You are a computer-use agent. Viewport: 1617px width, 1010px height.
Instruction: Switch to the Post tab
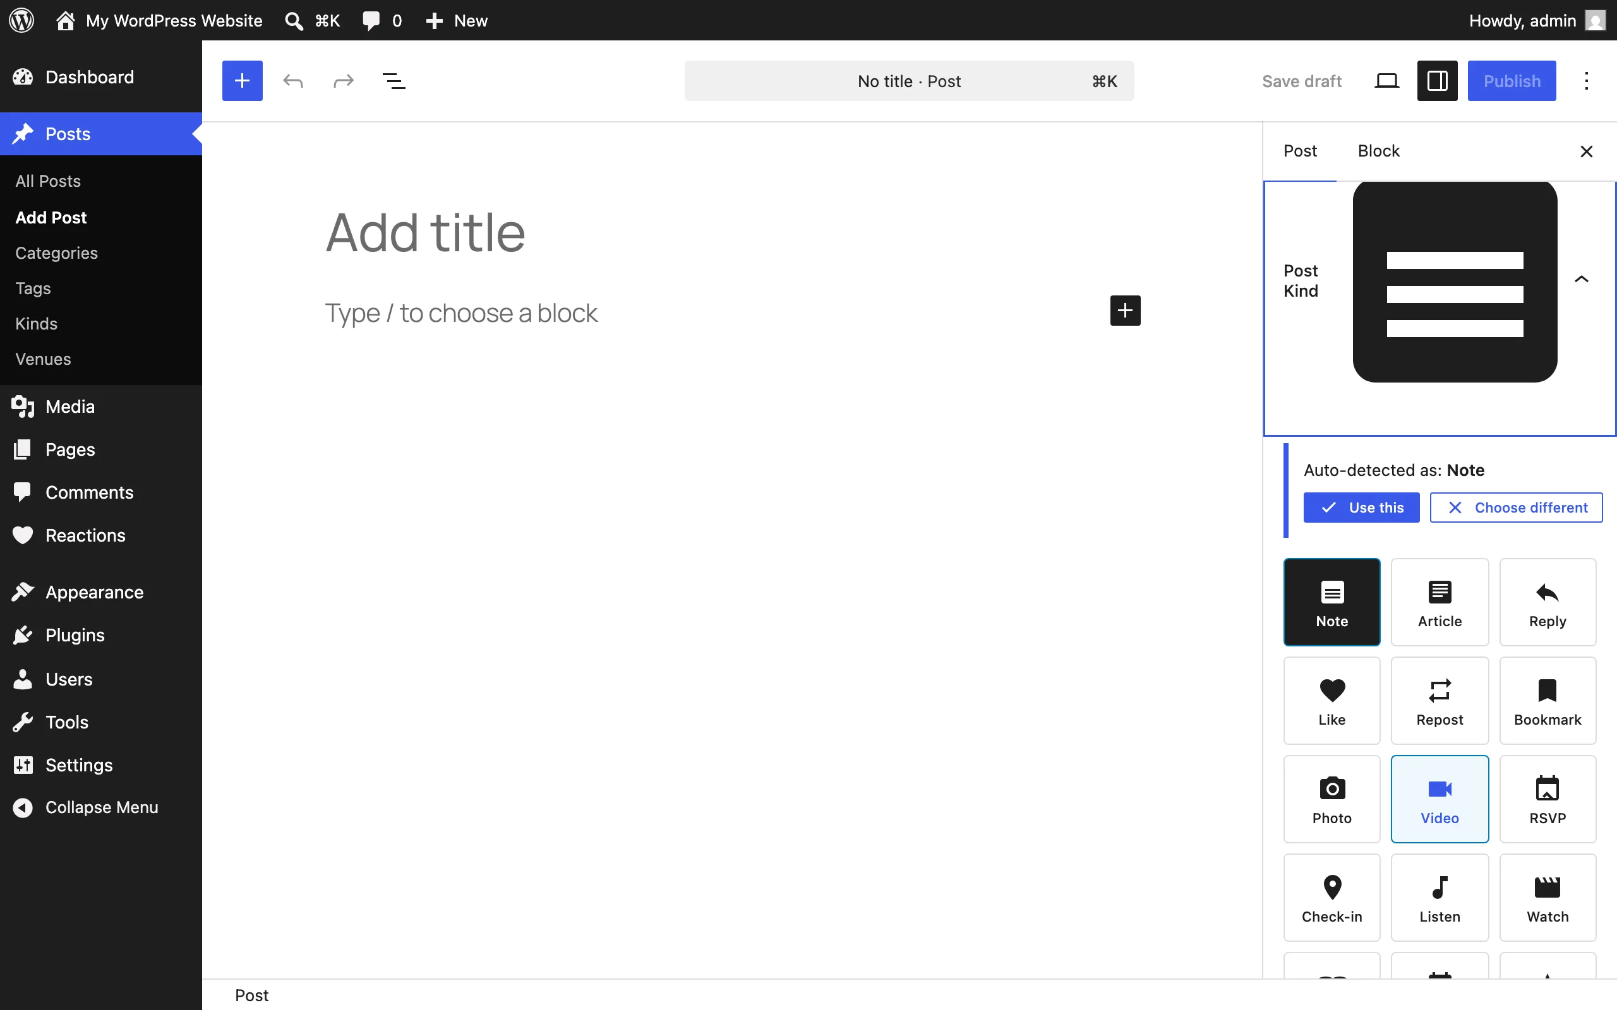click(x=1300, y=151)
